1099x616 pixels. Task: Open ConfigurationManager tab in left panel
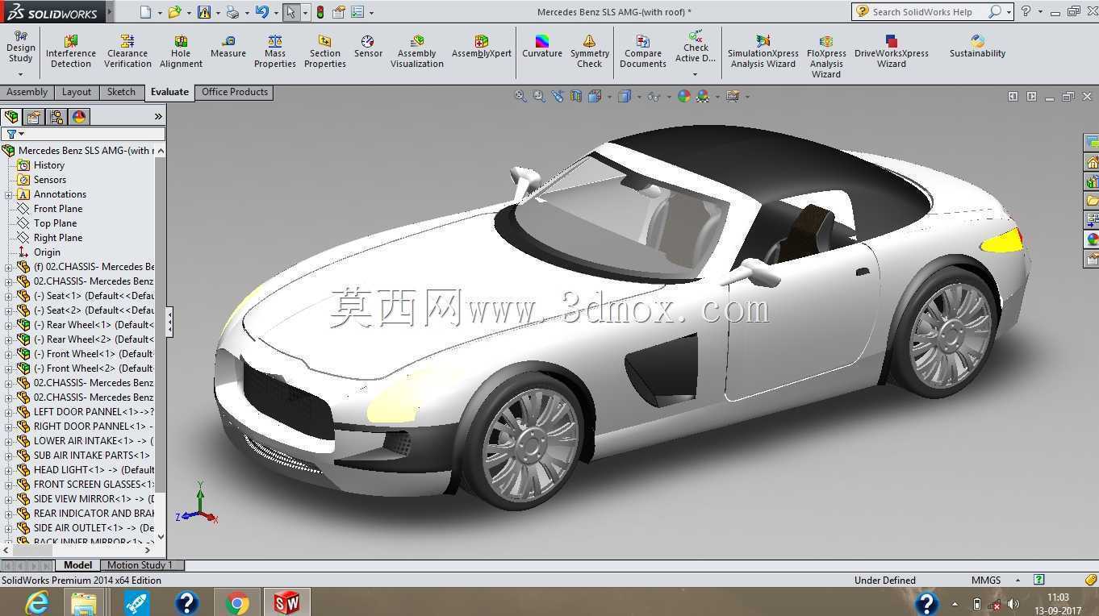(56, 117)
